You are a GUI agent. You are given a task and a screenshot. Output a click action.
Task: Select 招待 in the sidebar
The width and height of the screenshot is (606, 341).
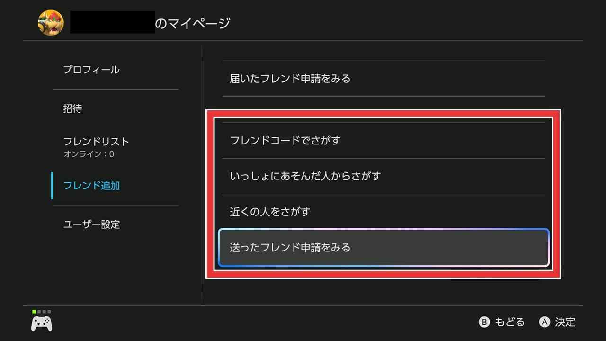[x=73, y=108]
